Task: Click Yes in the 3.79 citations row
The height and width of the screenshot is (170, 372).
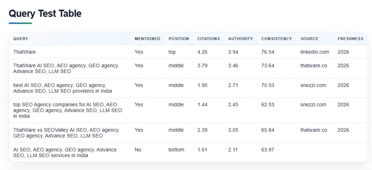Action: [139, 65]
